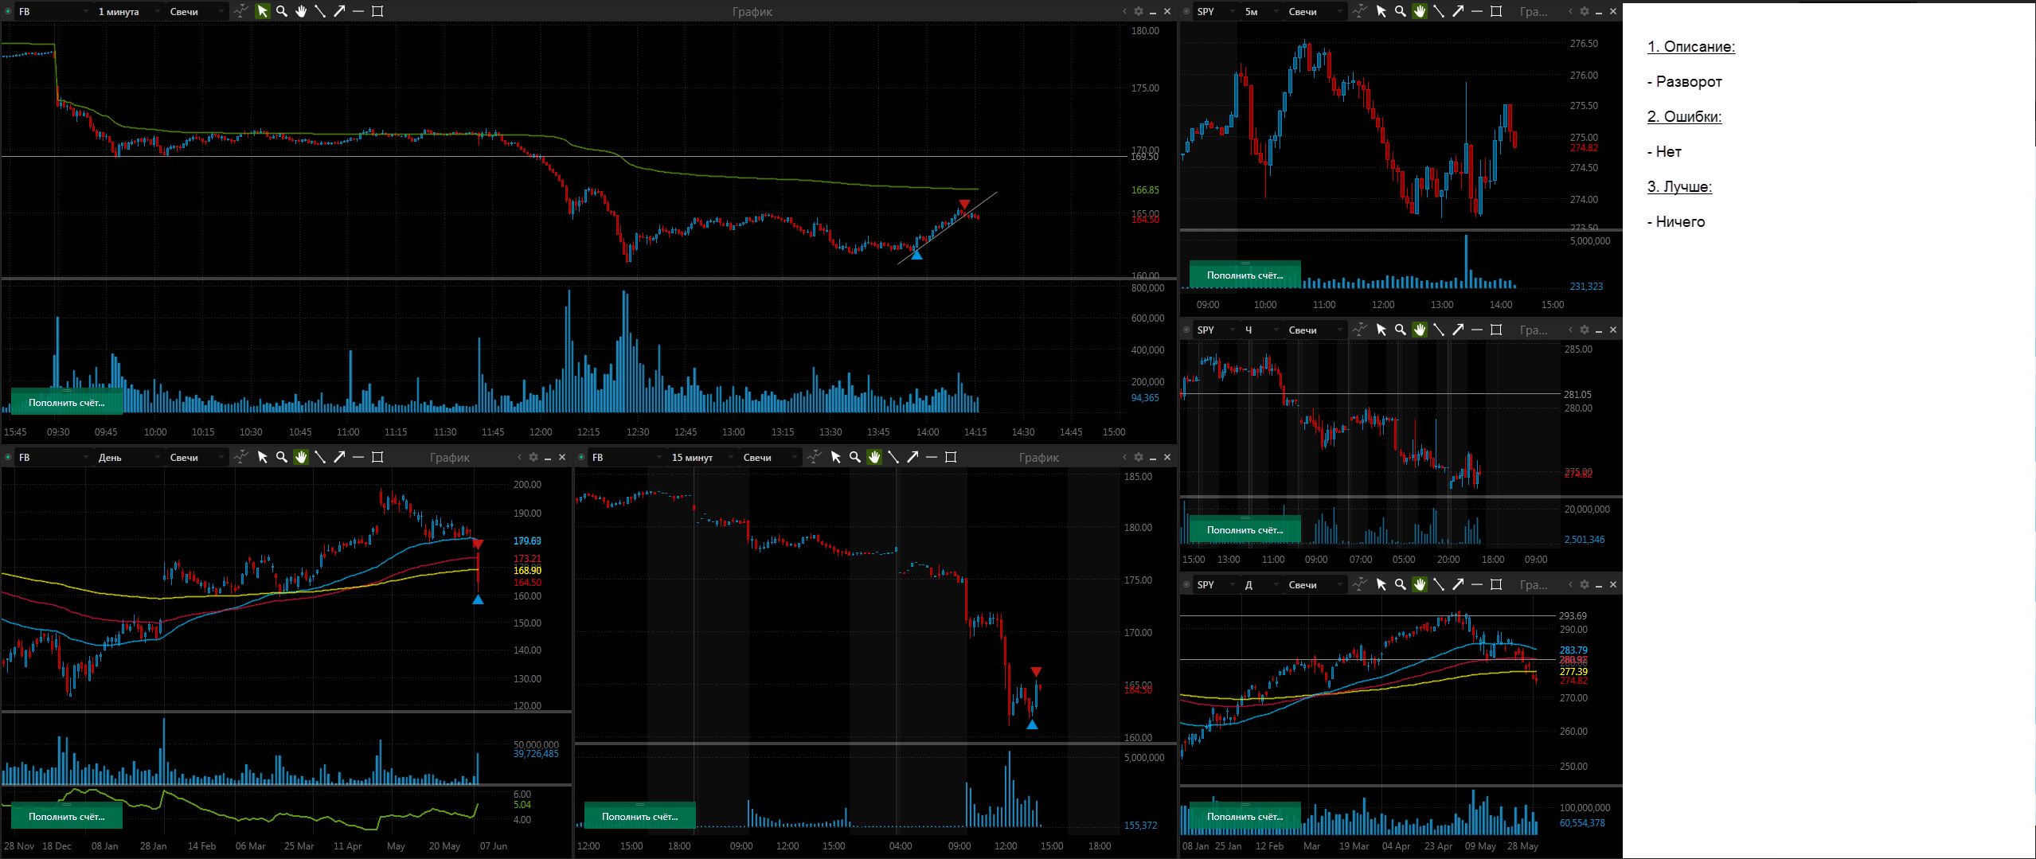
Task: Pick trend line tool in SPY 5м chart
Action: [x=1438, y=11]
